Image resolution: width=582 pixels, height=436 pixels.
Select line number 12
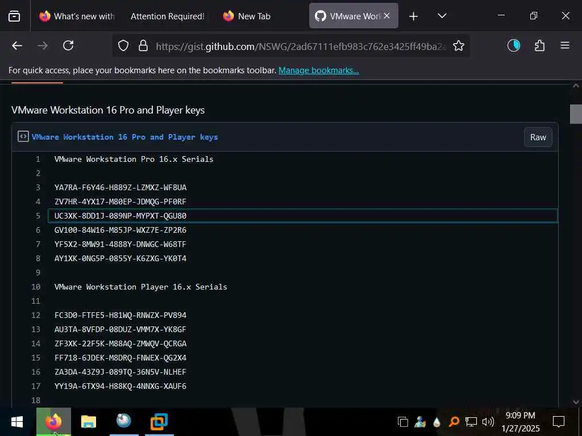[x=36, y=315]
